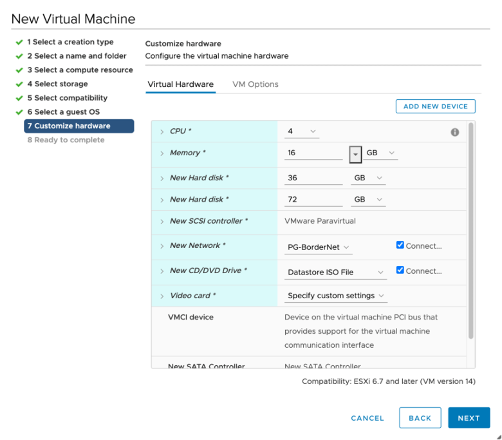Open the CPU count dropdown
Viewport: 502px width, 440px height.
[x=302, y=131]
